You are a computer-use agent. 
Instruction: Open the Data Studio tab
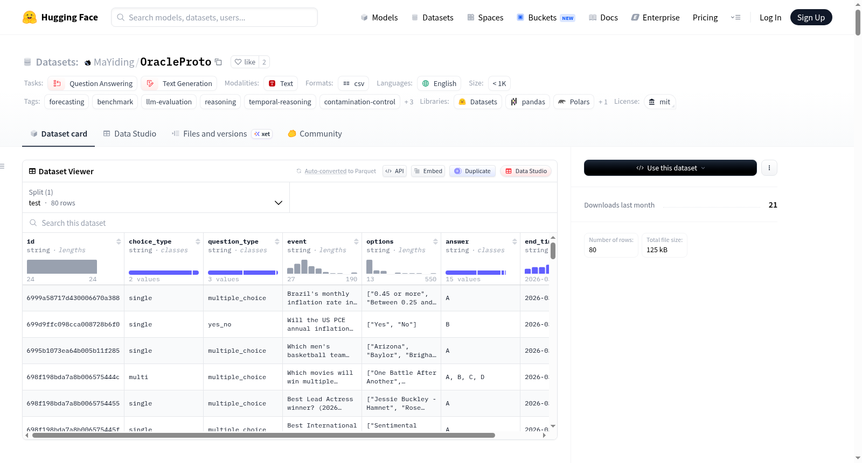(130, 134)
